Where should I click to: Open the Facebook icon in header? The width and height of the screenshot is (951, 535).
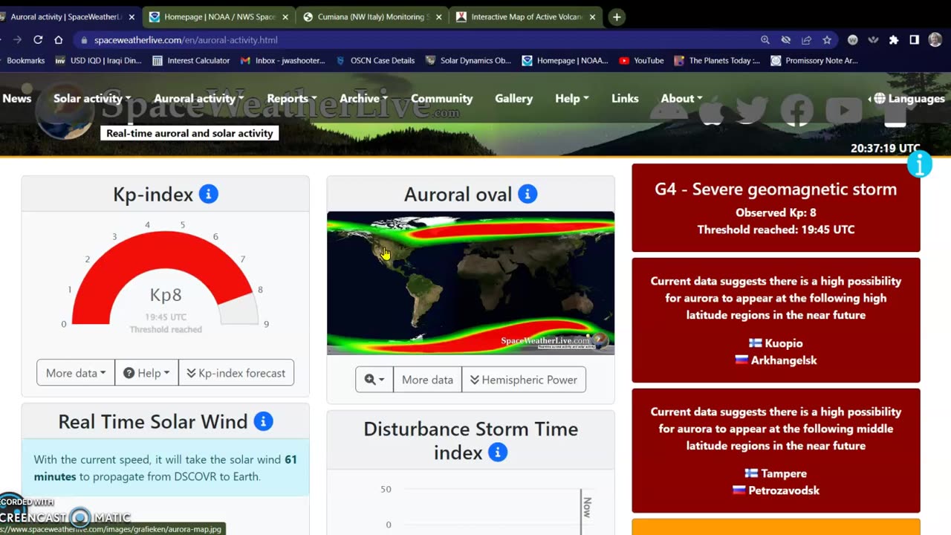797,110
